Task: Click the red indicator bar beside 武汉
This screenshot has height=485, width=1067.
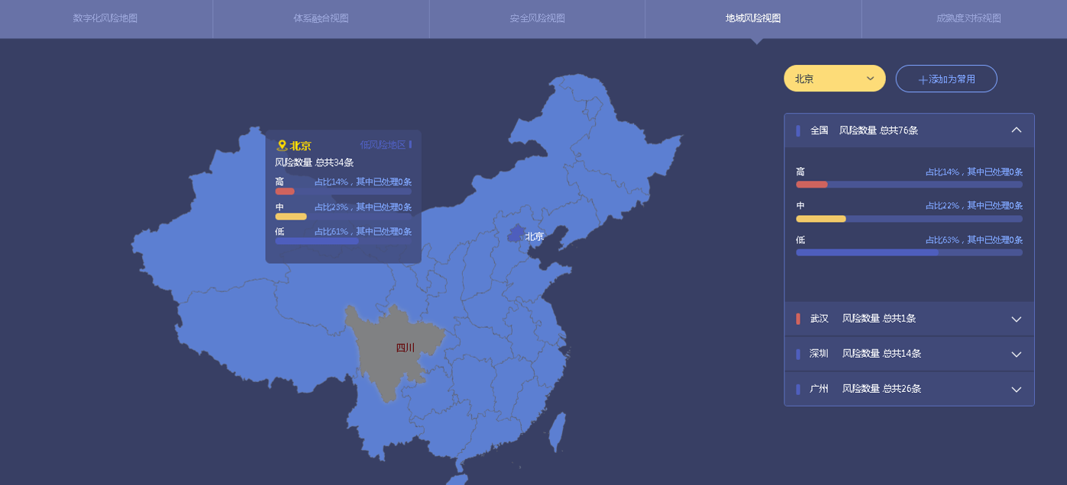Action: coord(798,319)
